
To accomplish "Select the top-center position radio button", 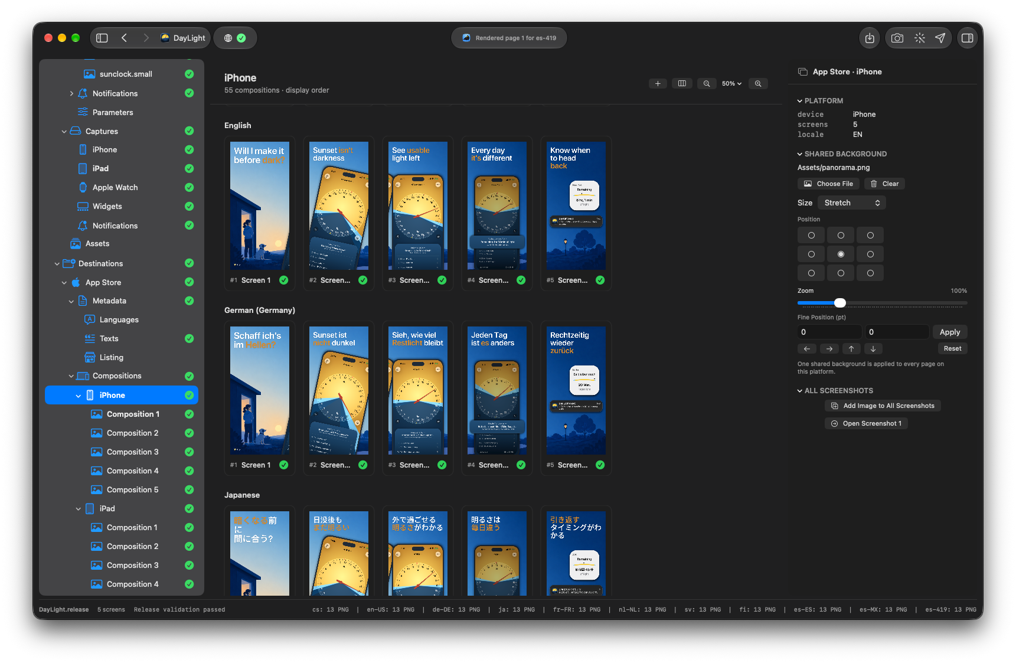I will (x=841, y=235).
